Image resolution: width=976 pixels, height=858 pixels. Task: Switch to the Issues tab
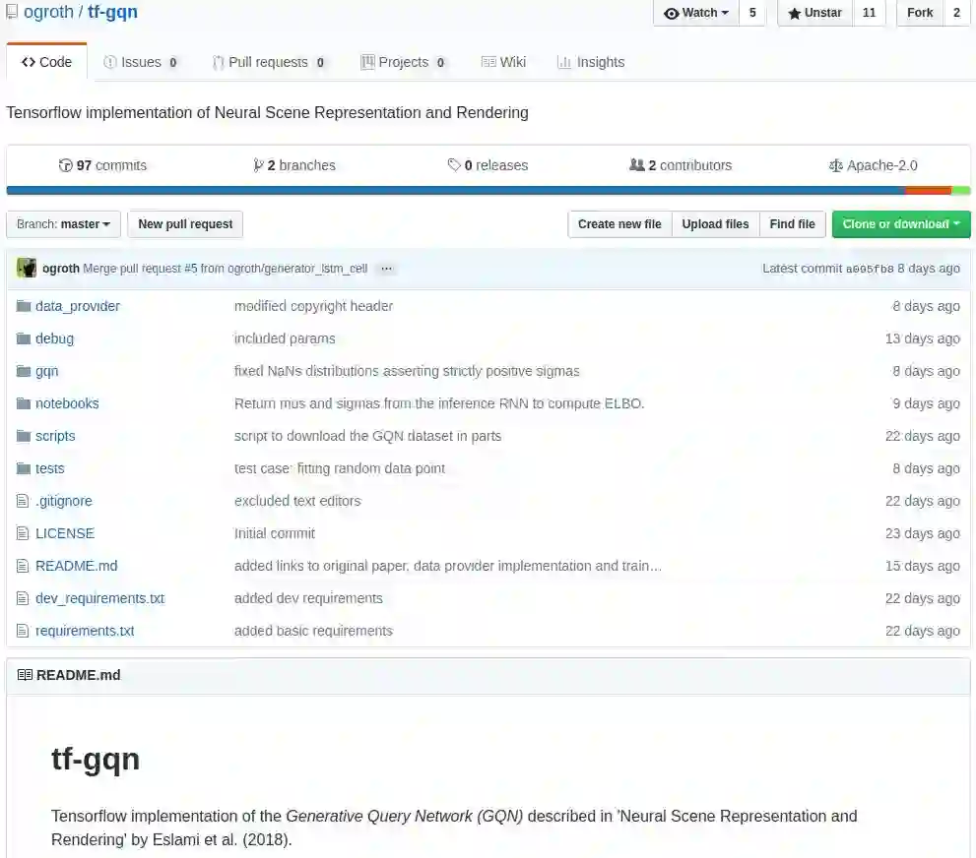coord(141,62)
